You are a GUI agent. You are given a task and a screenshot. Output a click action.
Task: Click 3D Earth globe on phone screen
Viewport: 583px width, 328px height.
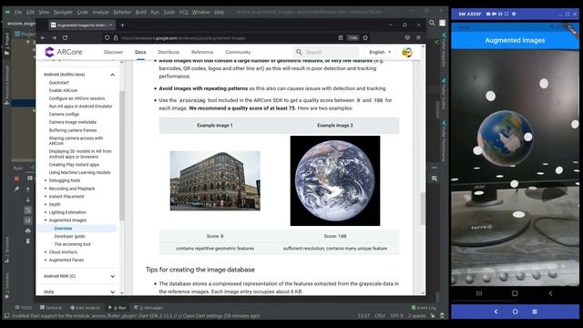coord(505,138)
